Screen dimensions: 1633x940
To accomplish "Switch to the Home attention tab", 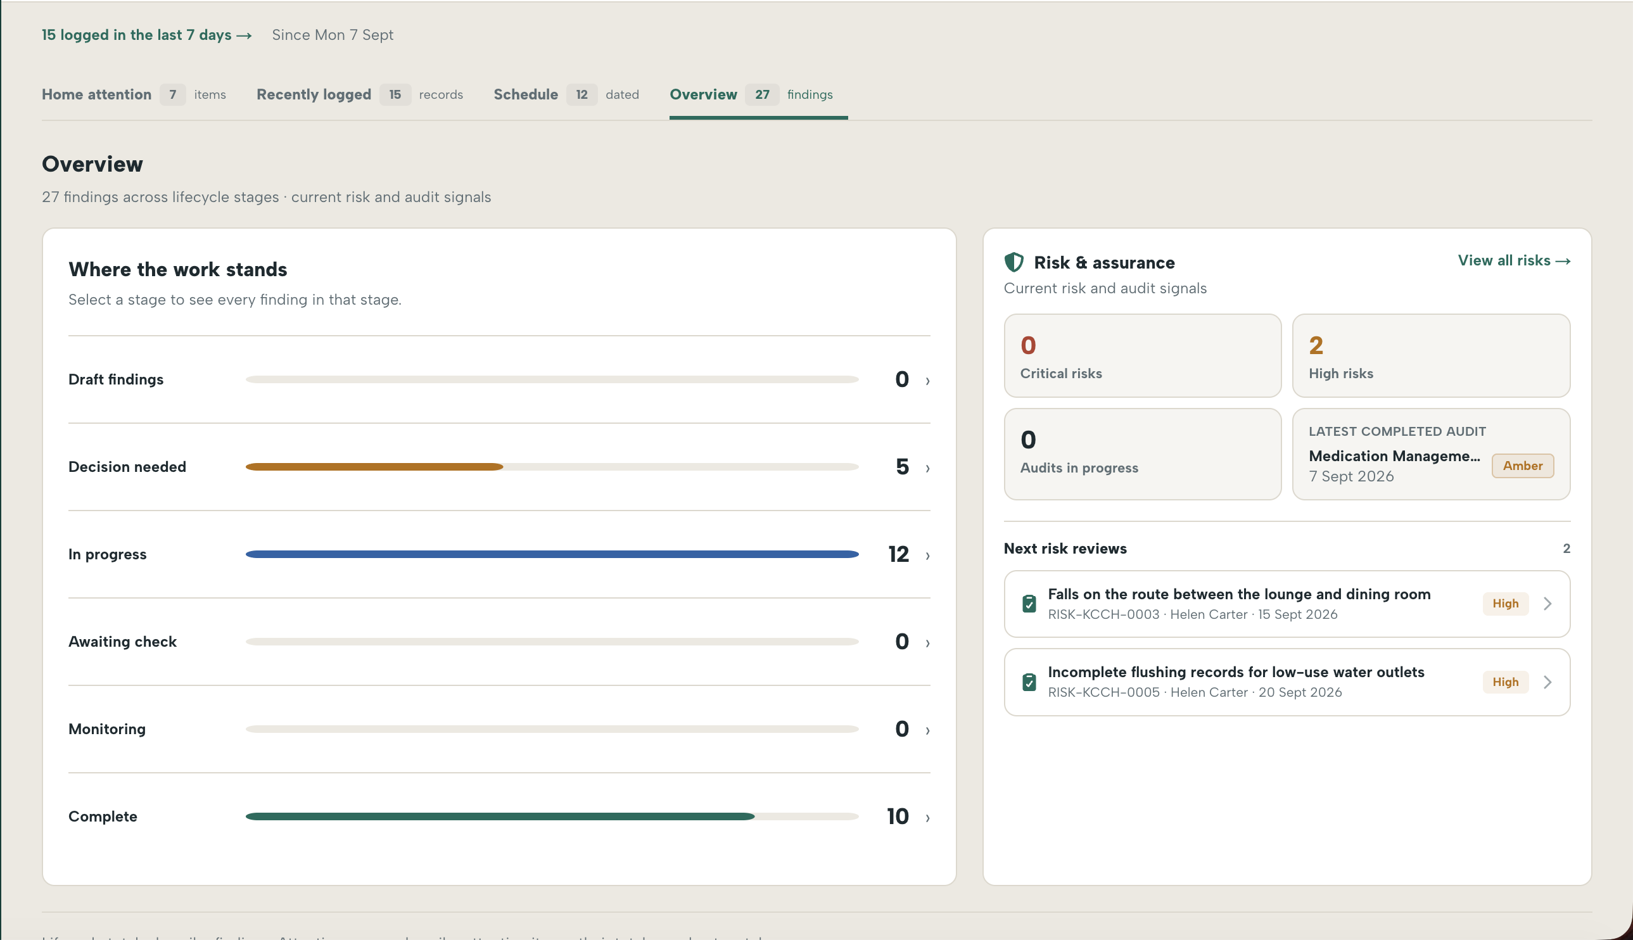I will click(x=134, y=94).
